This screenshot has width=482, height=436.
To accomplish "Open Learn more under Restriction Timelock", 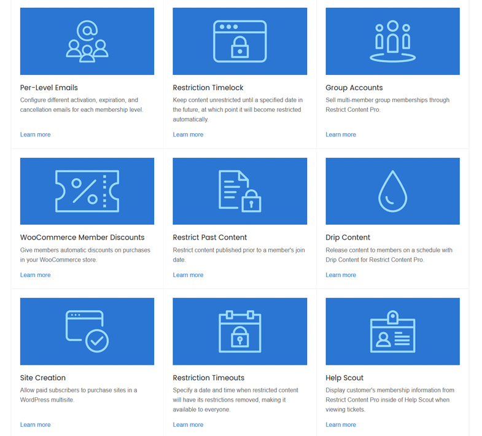I will pos(188,134).
